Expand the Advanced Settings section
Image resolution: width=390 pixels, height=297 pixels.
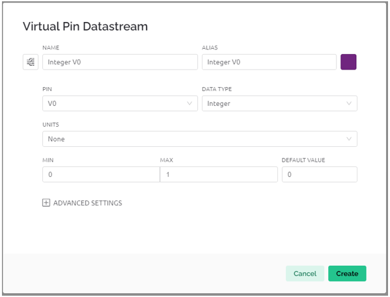(82, 203)
